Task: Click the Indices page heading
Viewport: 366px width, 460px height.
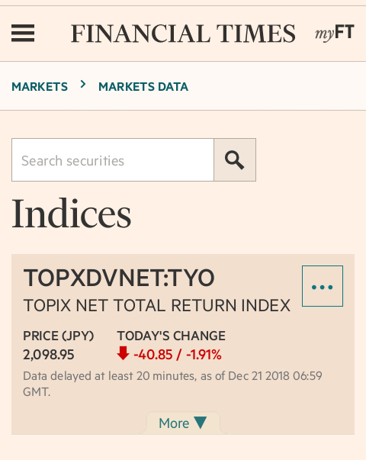Action: (71, 214)
